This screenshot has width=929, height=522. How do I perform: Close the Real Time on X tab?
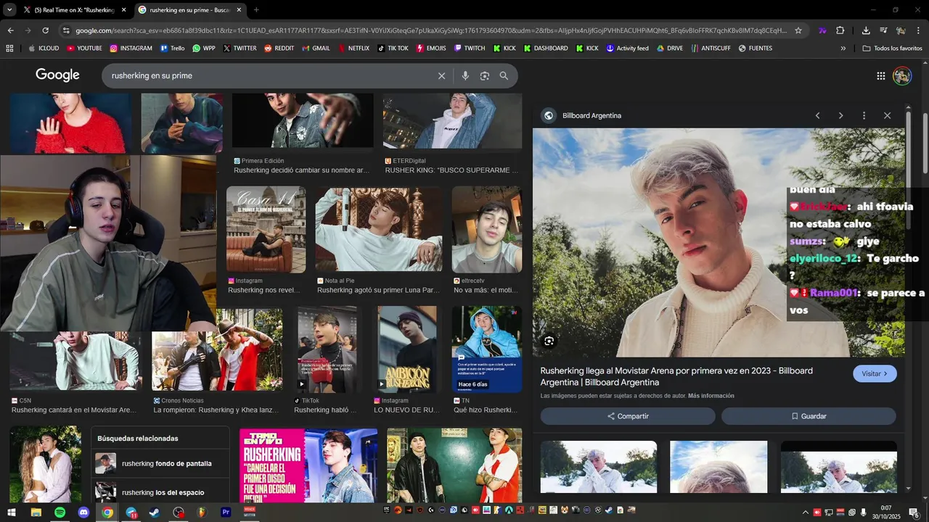coord(123,9)
